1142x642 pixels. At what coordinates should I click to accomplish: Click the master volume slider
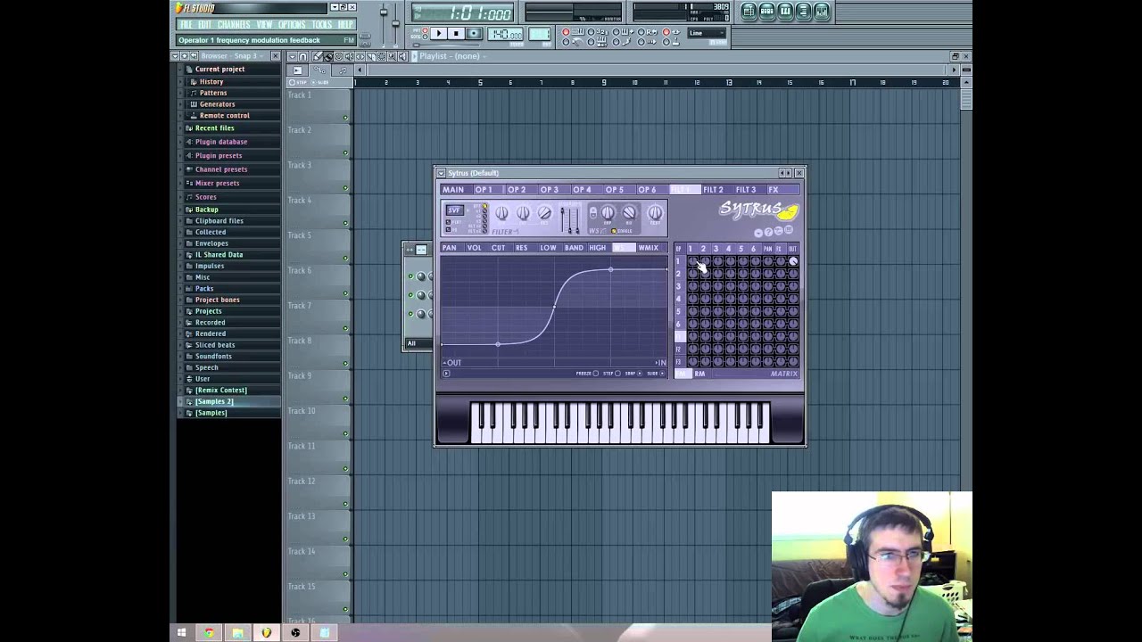coord(385,12)
